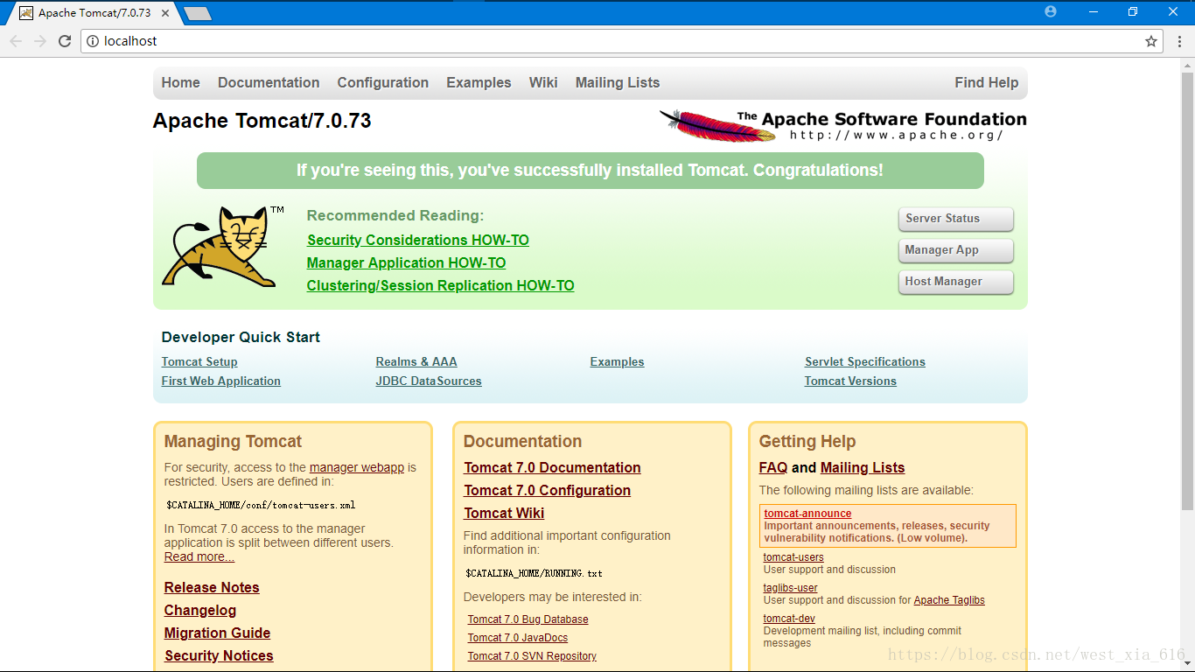The width and height of the screenshot is (1195, 672).
Task: Open Changelog link
Action: [200, 610]
